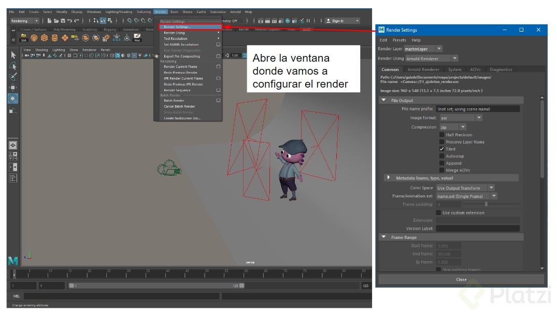
Task: Click the polygon sphere shelf icon
Action: (34, 38)
